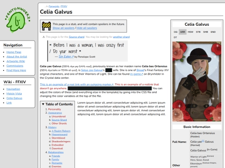Image resolution: width=225 pixels, height=168 pixels.
Task: Jump to Enemies subsection
Action: pyautogui.click(x=56, y=167)
